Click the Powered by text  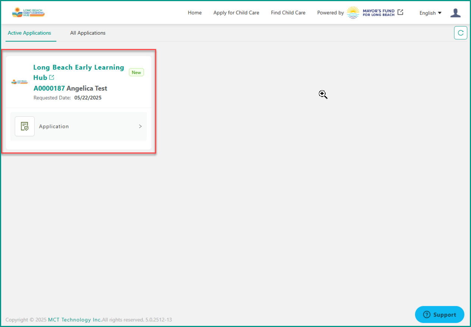330,13
